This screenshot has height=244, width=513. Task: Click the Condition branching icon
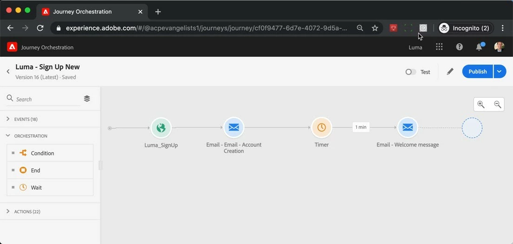point(23,153)
